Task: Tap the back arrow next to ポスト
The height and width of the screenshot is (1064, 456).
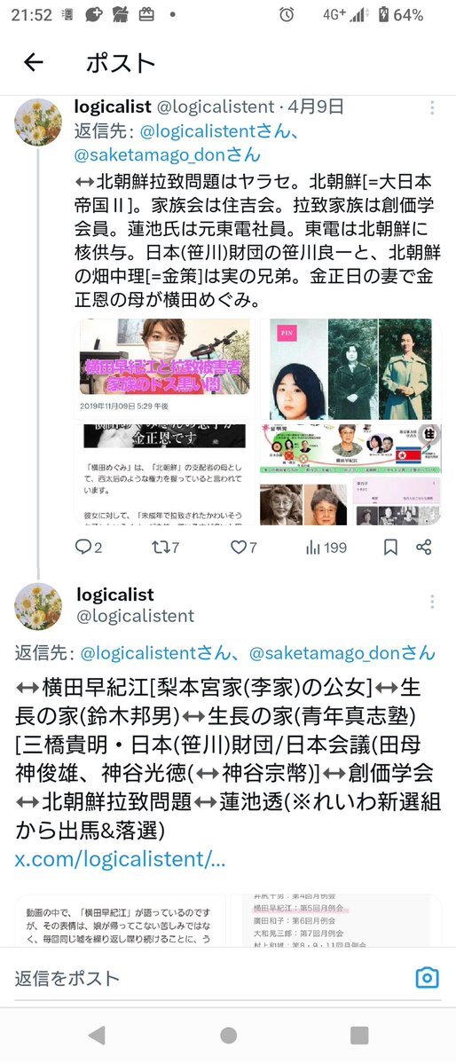Action: pos(33,62)
